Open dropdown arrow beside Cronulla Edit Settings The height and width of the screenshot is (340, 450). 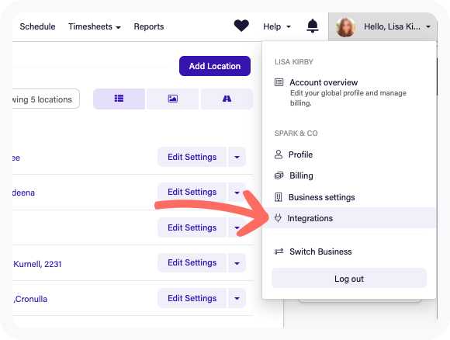(237, 298)
